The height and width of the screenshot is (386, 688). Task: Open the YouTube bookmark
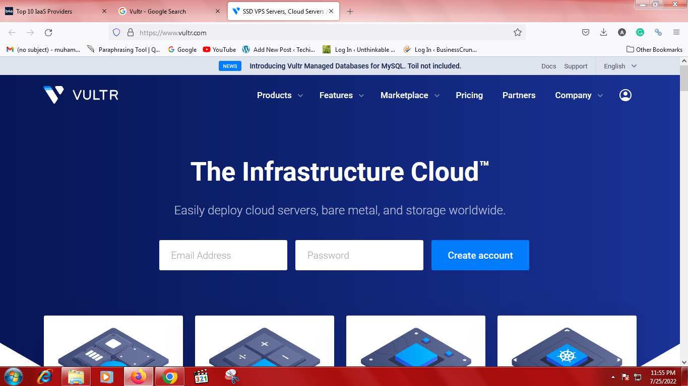(219, 49)
